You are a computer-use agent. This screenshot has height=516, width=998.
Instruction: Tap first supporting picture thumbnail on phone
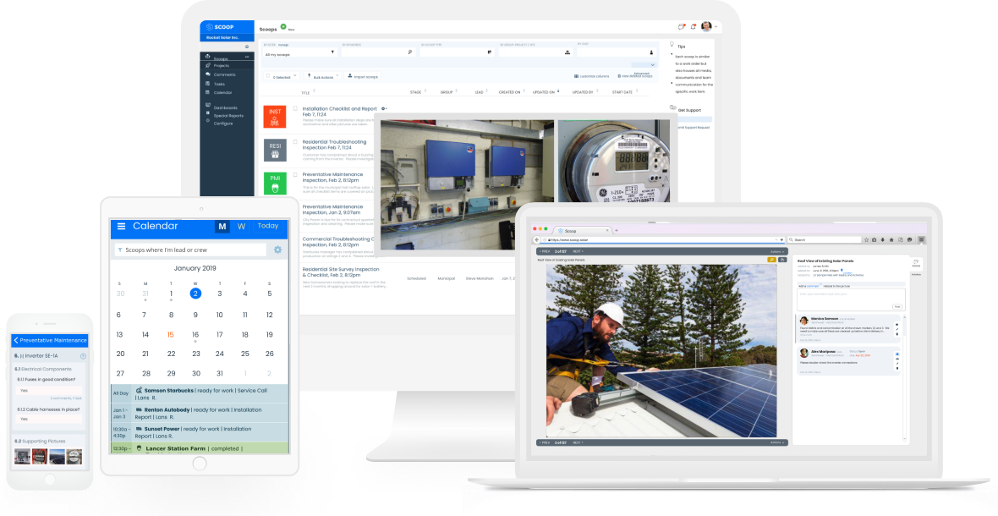tap(22, 456)
